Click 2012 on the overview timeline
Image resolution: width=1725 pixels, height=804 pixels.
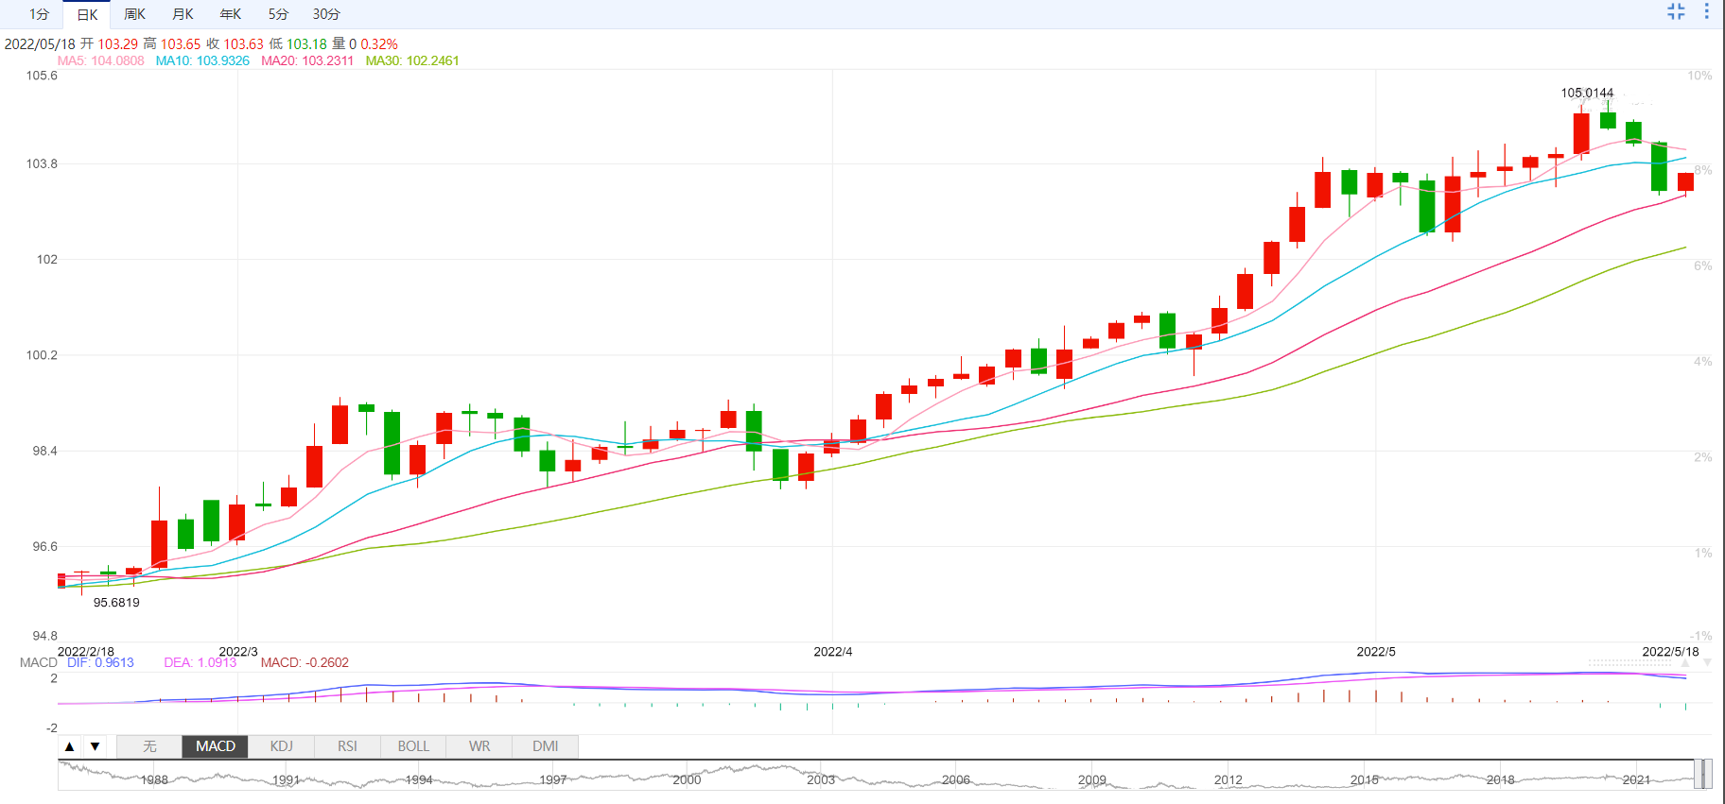(x=1228, y=779)
